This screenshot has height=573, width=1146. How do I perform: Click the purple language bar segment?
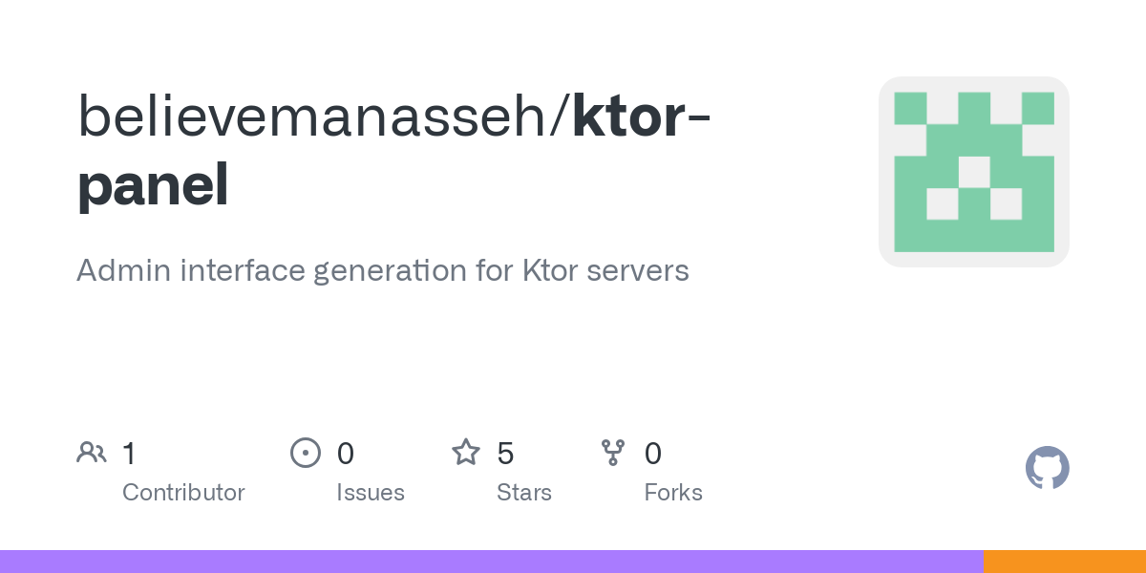pos(492,562)
